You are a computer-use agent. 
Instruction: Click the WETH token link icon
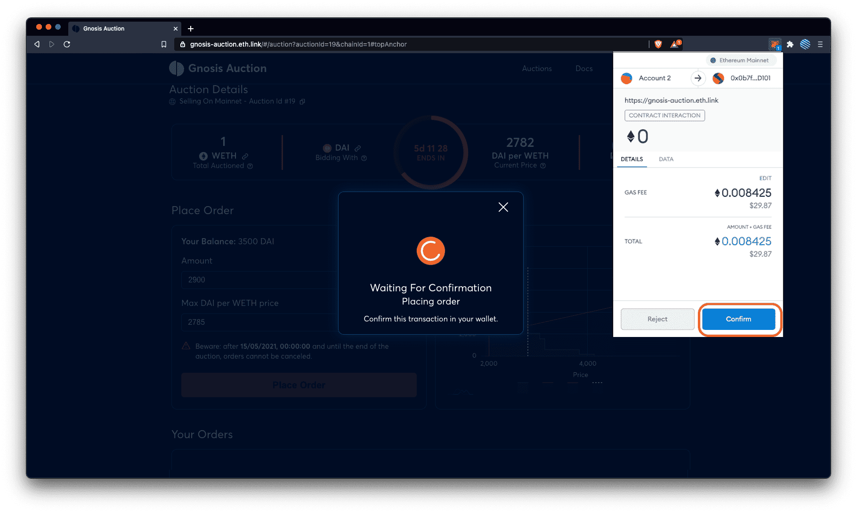[x=245, y=156]
